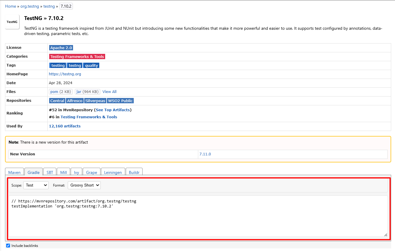The image size is (395, 251).
Task: Click the #52 in MvnRepository ranking text
Action: coord(71,110)
